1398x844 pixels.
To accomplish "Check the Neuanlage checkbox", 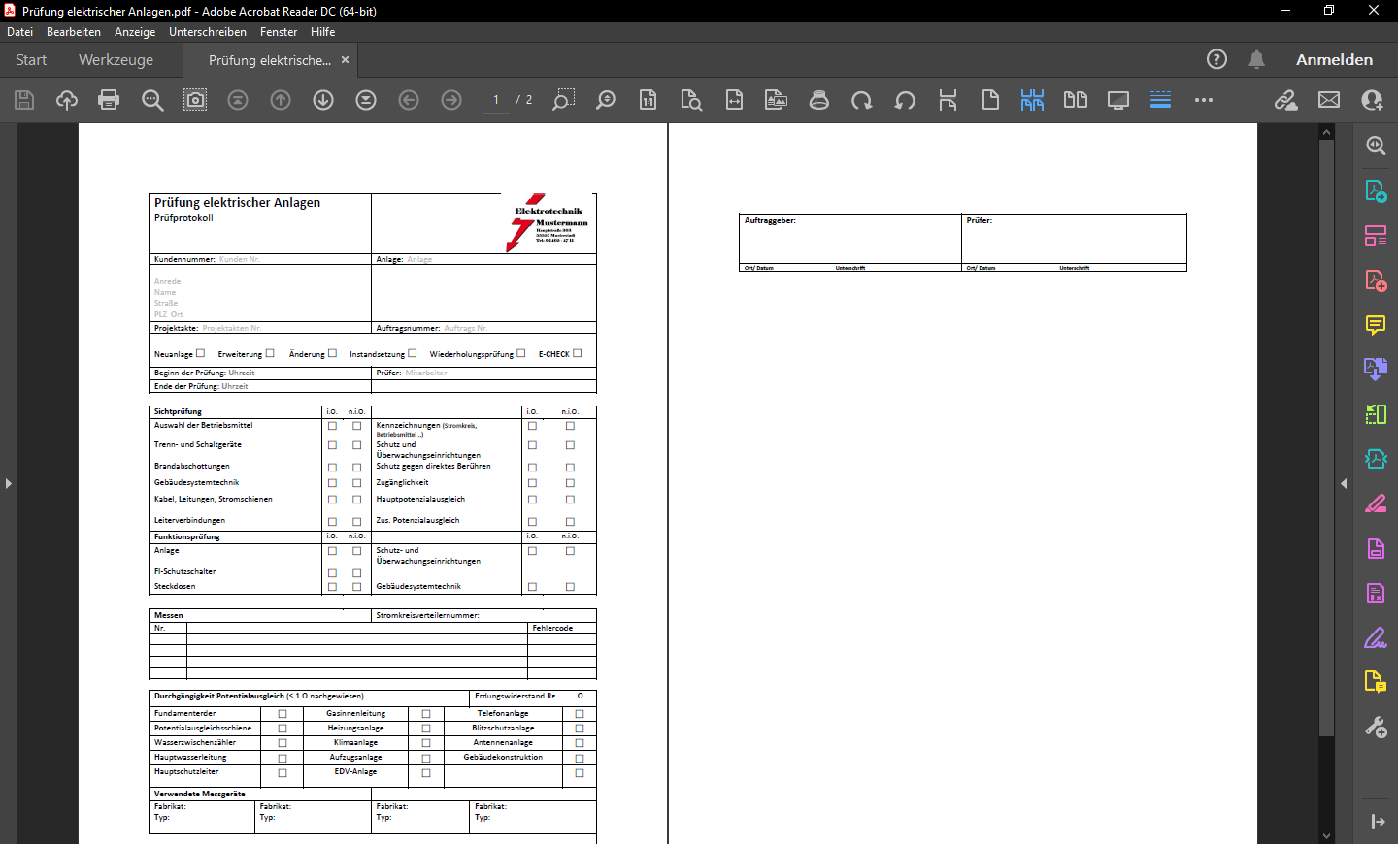I will pyautogui.click(x=201, y=353).
